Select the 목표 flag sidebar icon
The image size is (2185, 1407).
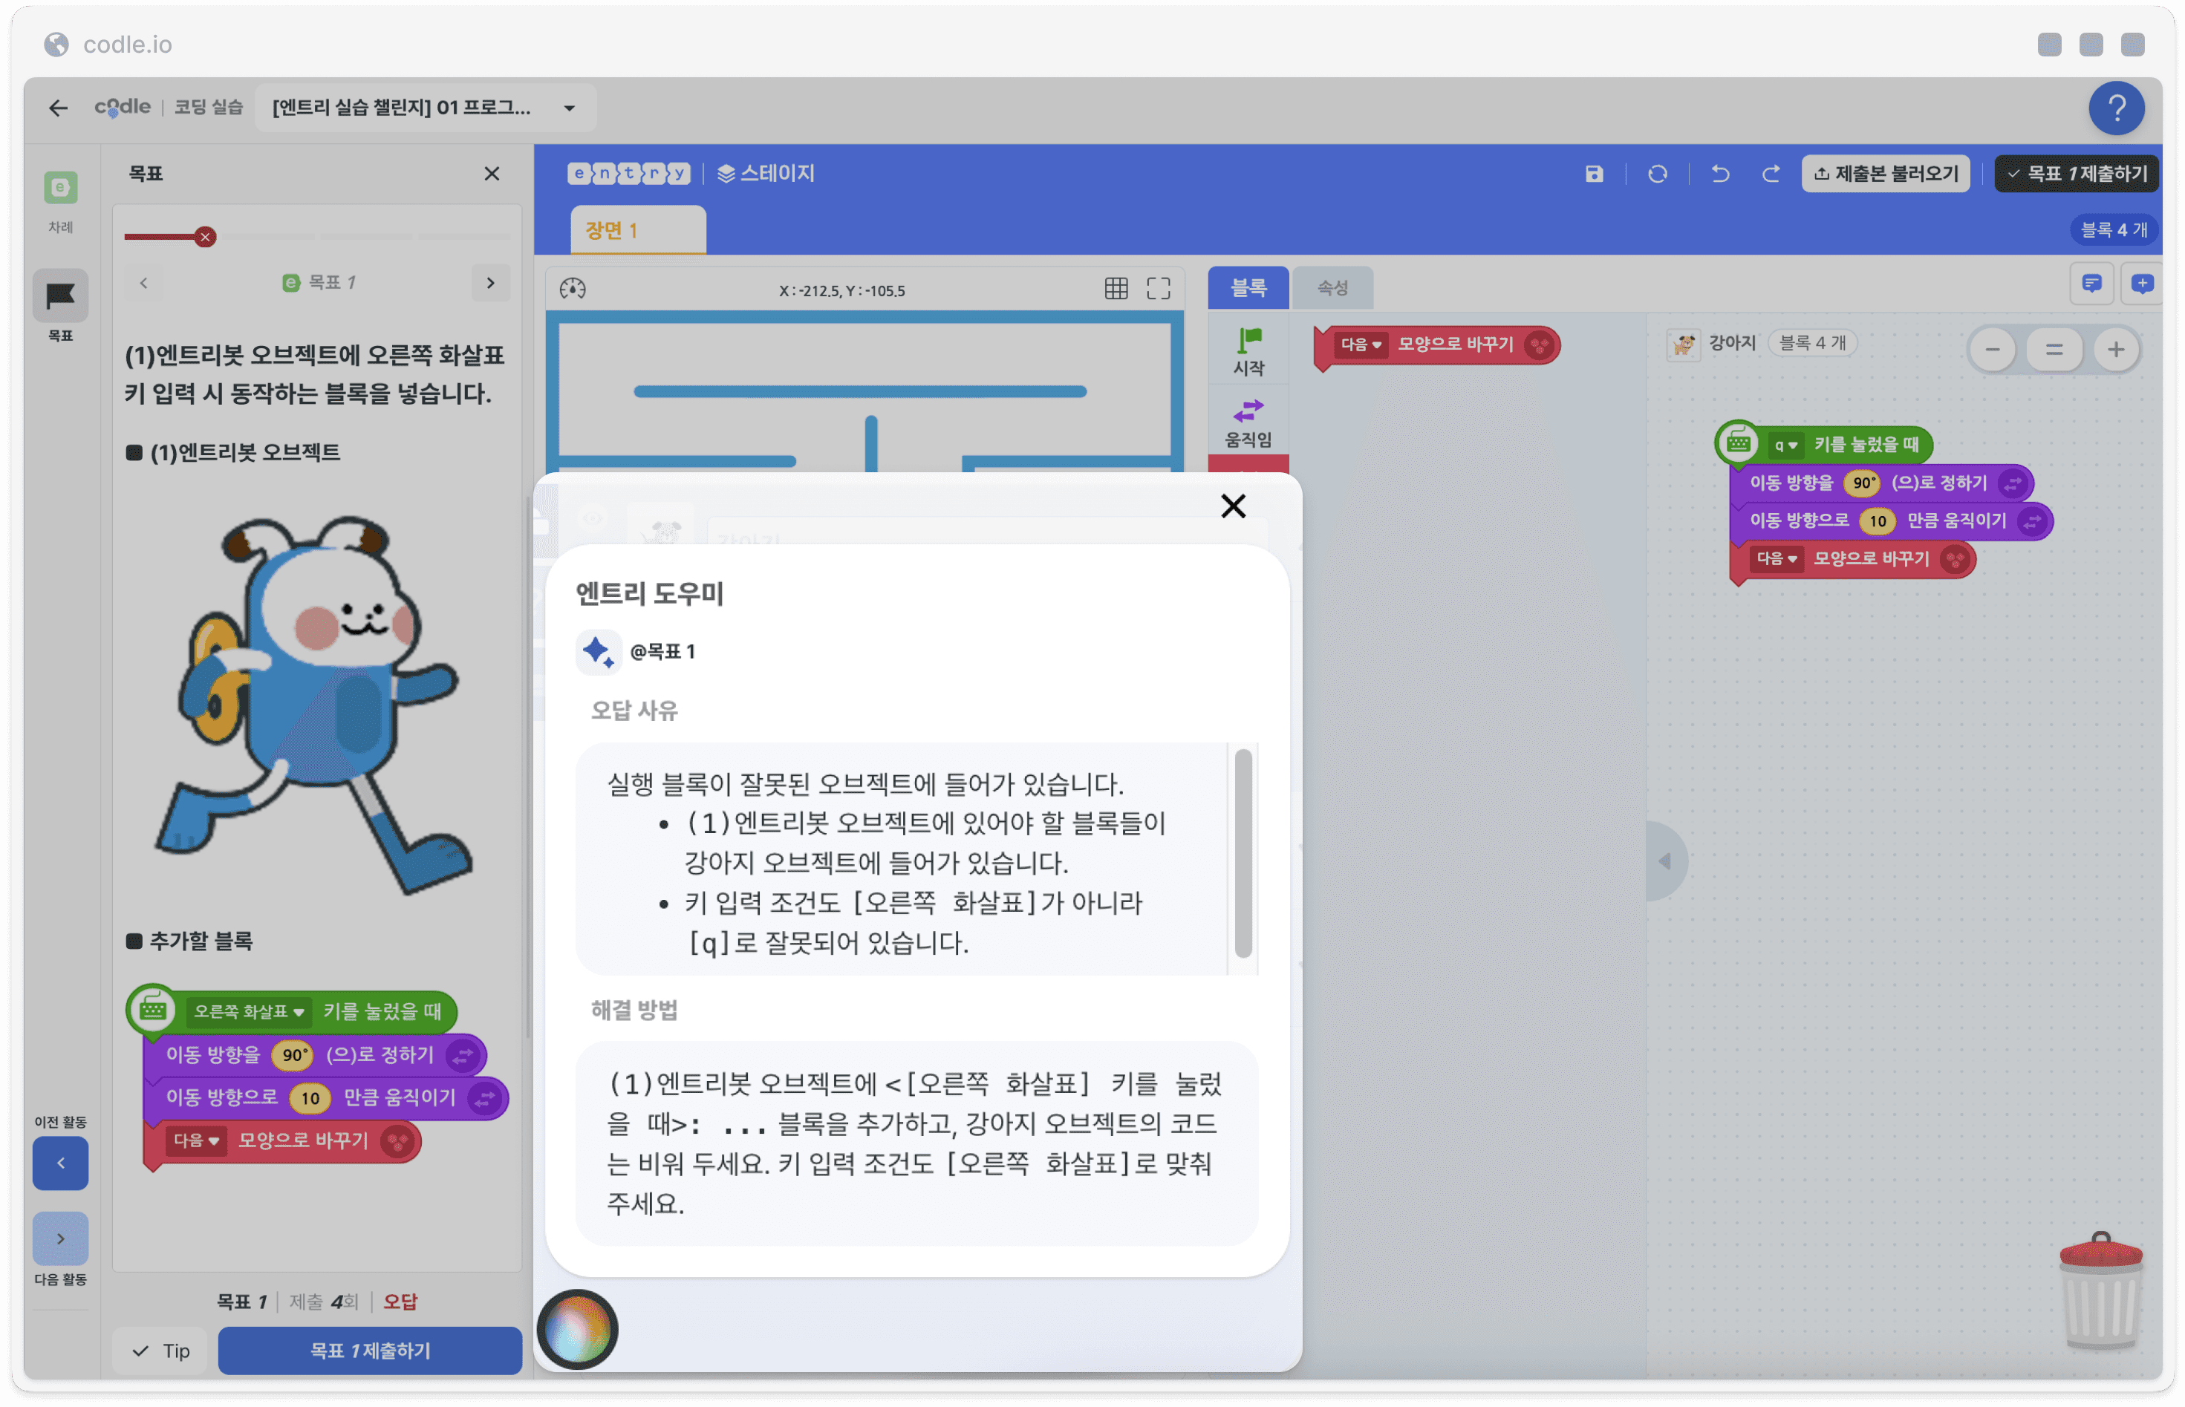(60, 295)
